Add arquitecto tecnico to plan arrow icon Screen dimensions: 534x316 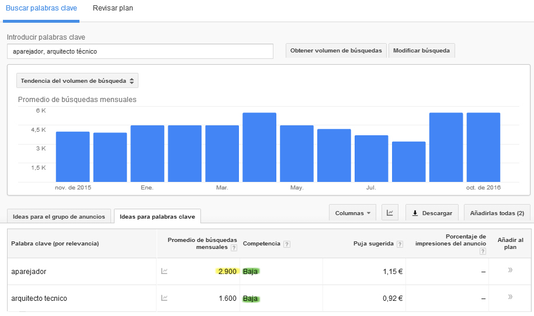click(x=510, y=297)
